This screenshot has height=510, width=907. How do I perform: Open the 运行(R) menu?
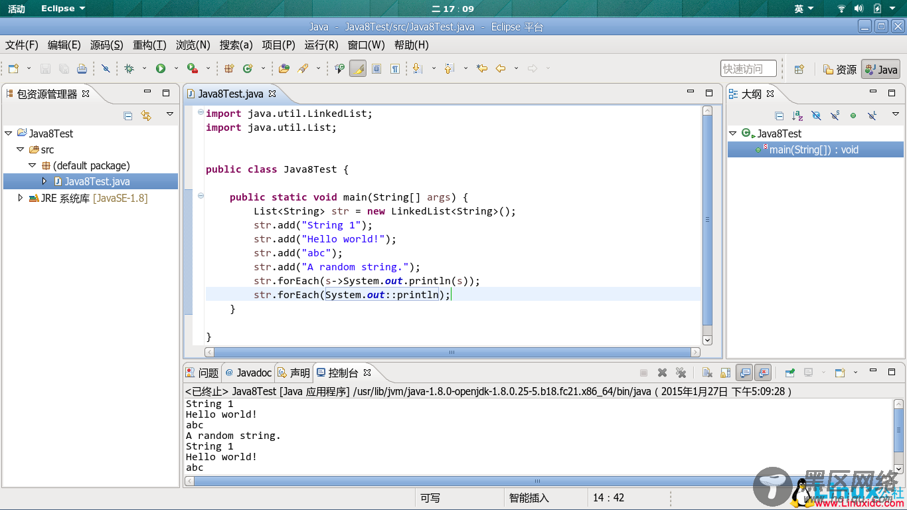[321, 44]
